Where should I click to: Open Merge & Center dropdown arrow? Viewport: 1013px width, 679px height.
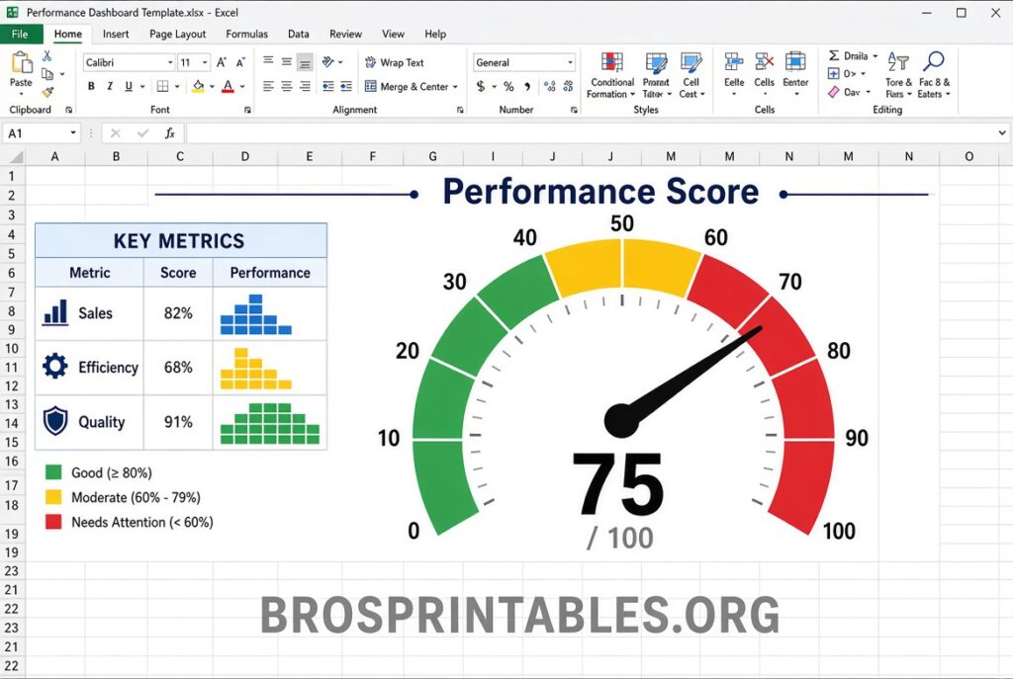[455, 87]
